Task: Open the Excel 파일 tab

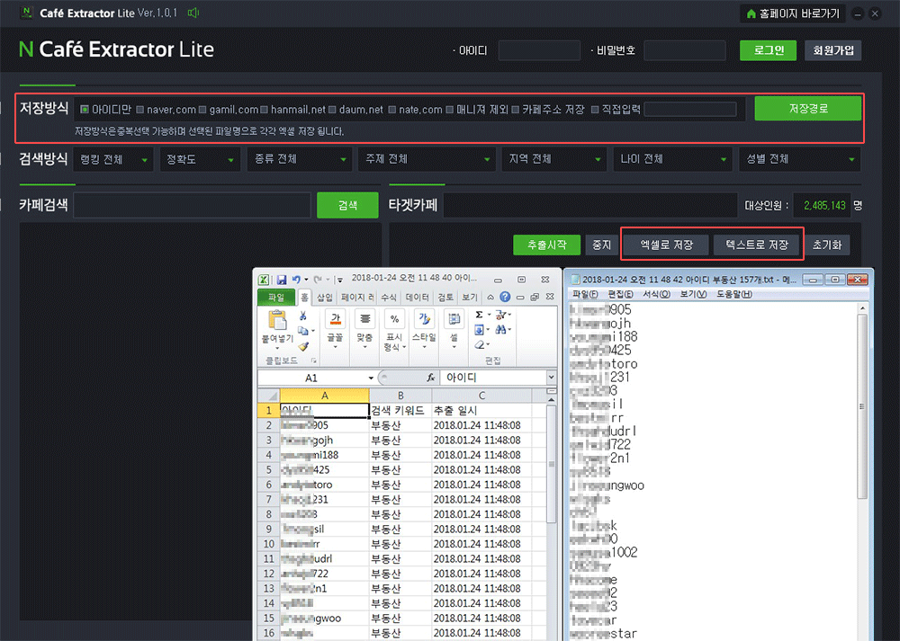Action: pos(276,297)
